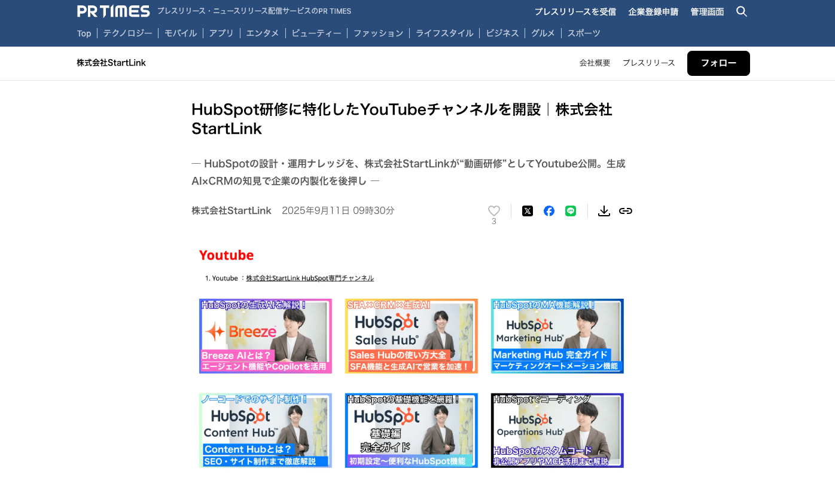This screenshot has height=493, width=835.
Task: Share on X icon
Action: [528, 211]
